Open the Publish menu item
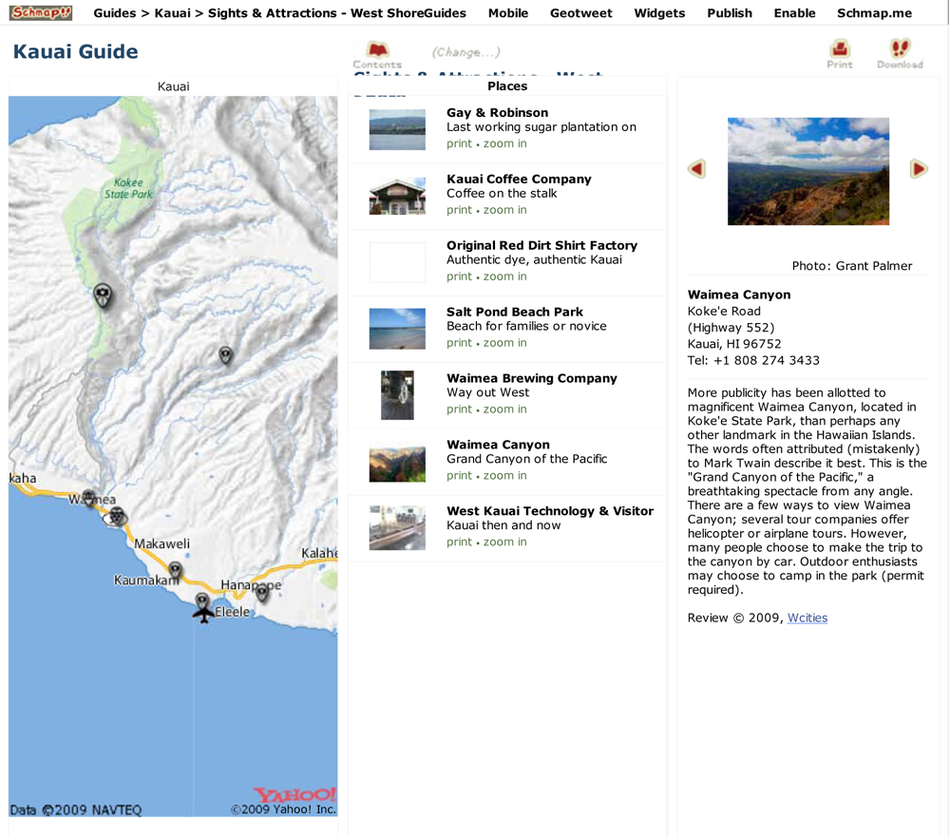 coord(730,12)
